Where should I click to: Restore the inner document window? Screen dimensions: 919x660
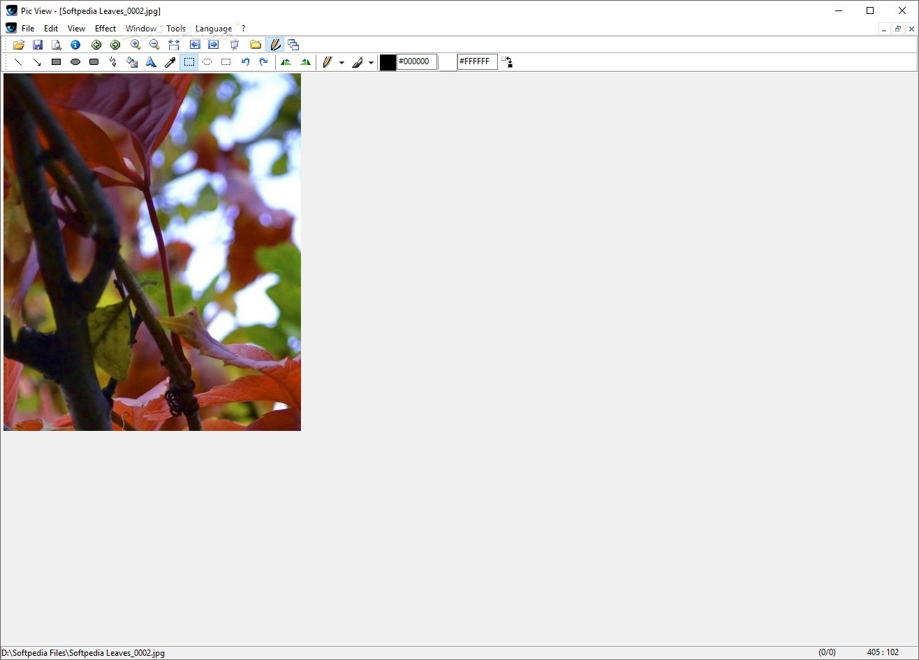tap(898, 29)
